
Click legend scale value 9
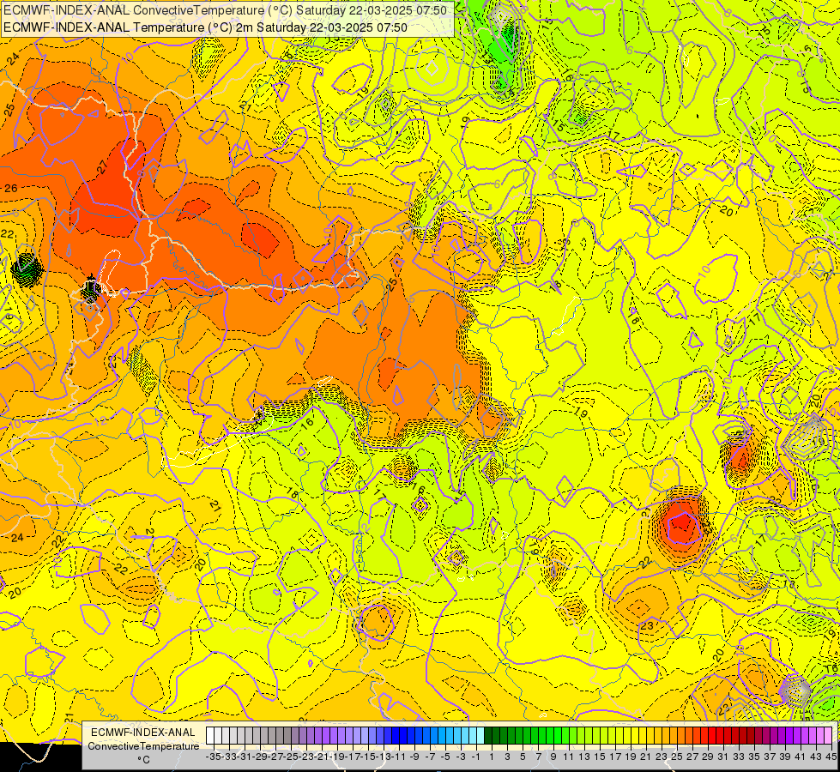pos(553,757)
